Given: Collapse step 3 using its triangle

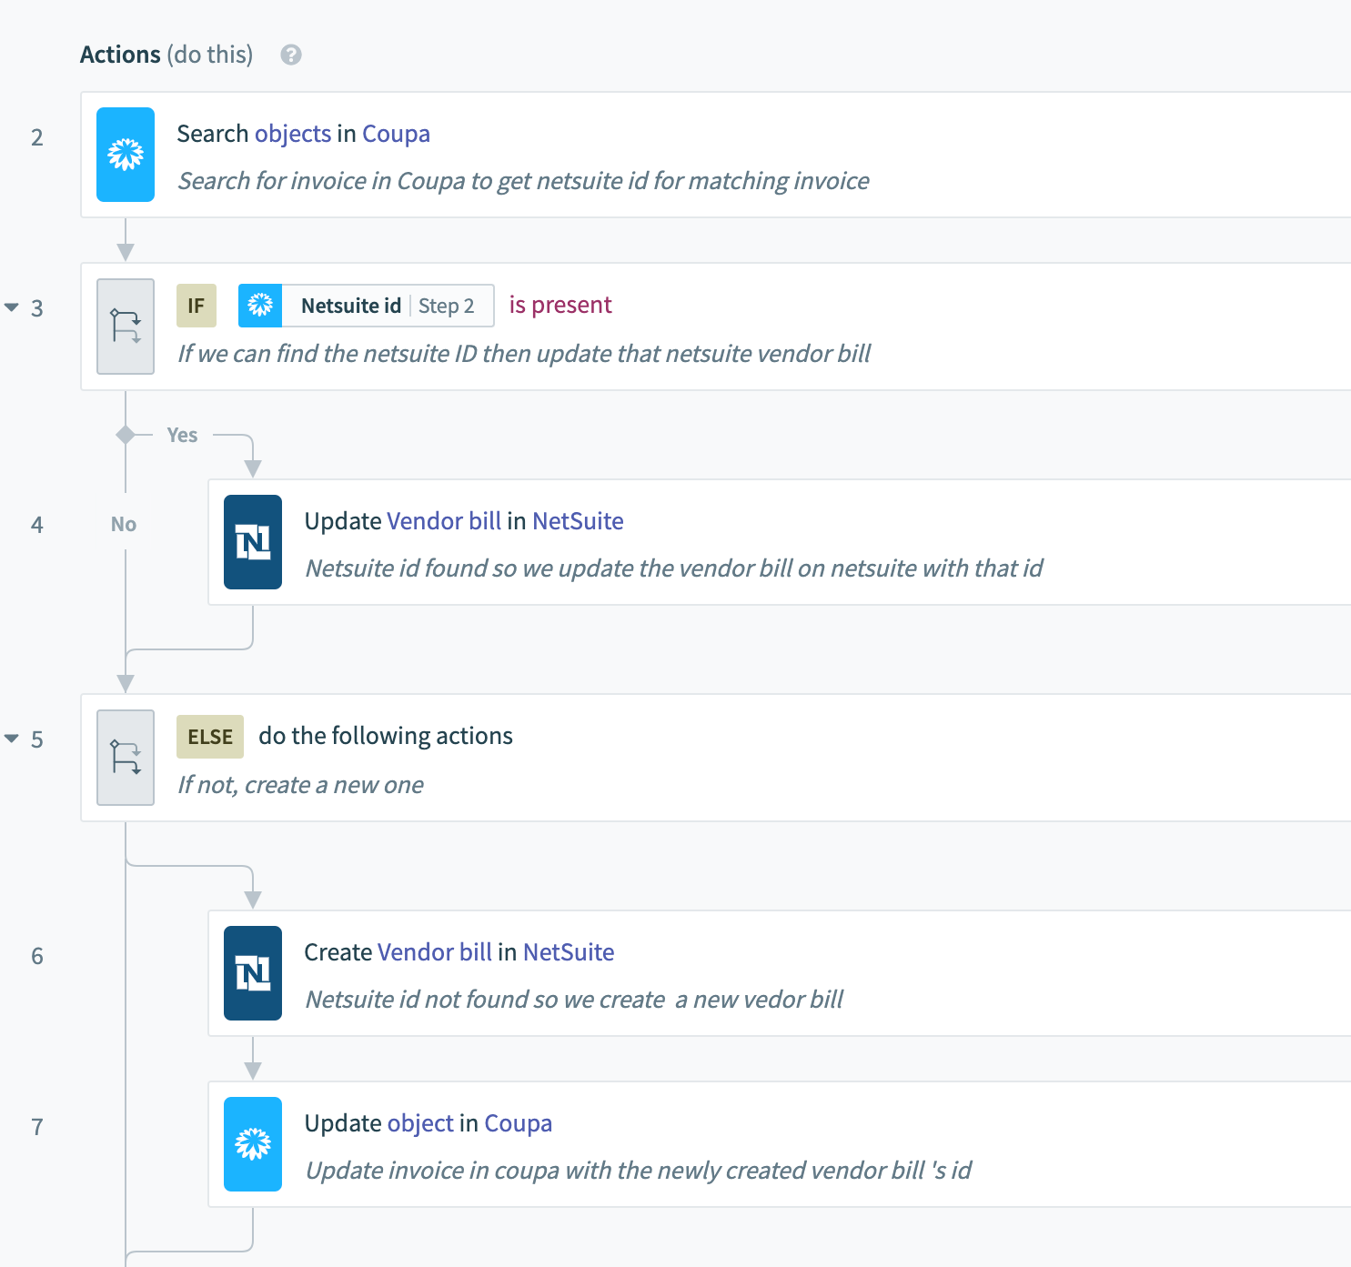Looking at the screenshot, I should point(12,307).
